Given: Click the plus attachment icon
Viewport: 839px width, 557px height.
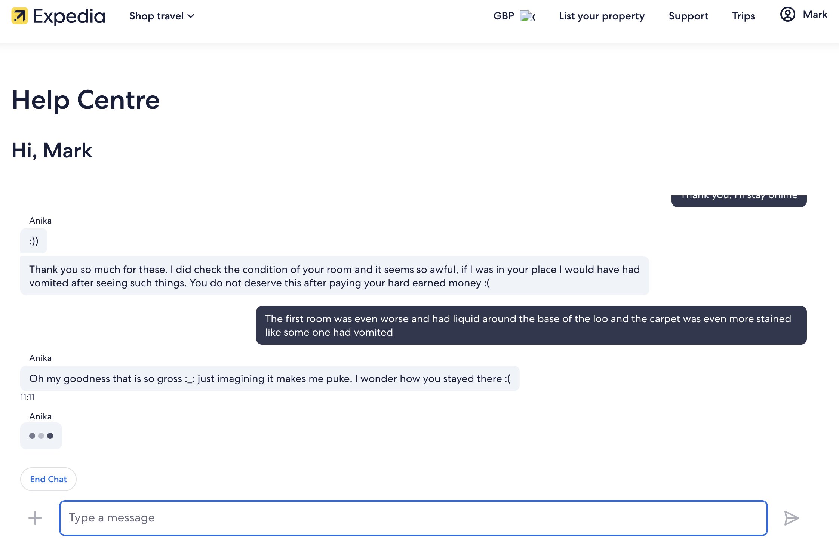Looking at the screenshot, I should point(35,518).
